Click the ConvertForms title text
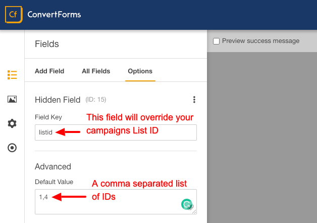Image resolution: width=317 pixels, height=223 pixels. tap(54, 15)
